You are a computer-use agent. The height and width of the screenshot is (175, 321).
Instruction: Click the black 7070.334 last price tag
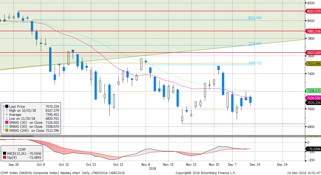(x=313, y=103)
